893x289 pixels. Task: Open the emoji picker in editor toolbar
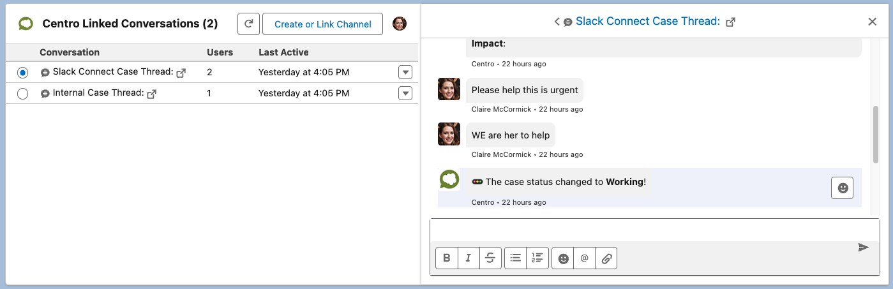tap(563, 258)
